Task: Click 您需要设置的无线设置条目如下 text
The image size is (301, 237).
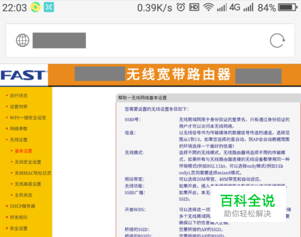Action: click(x=157, y=109)
